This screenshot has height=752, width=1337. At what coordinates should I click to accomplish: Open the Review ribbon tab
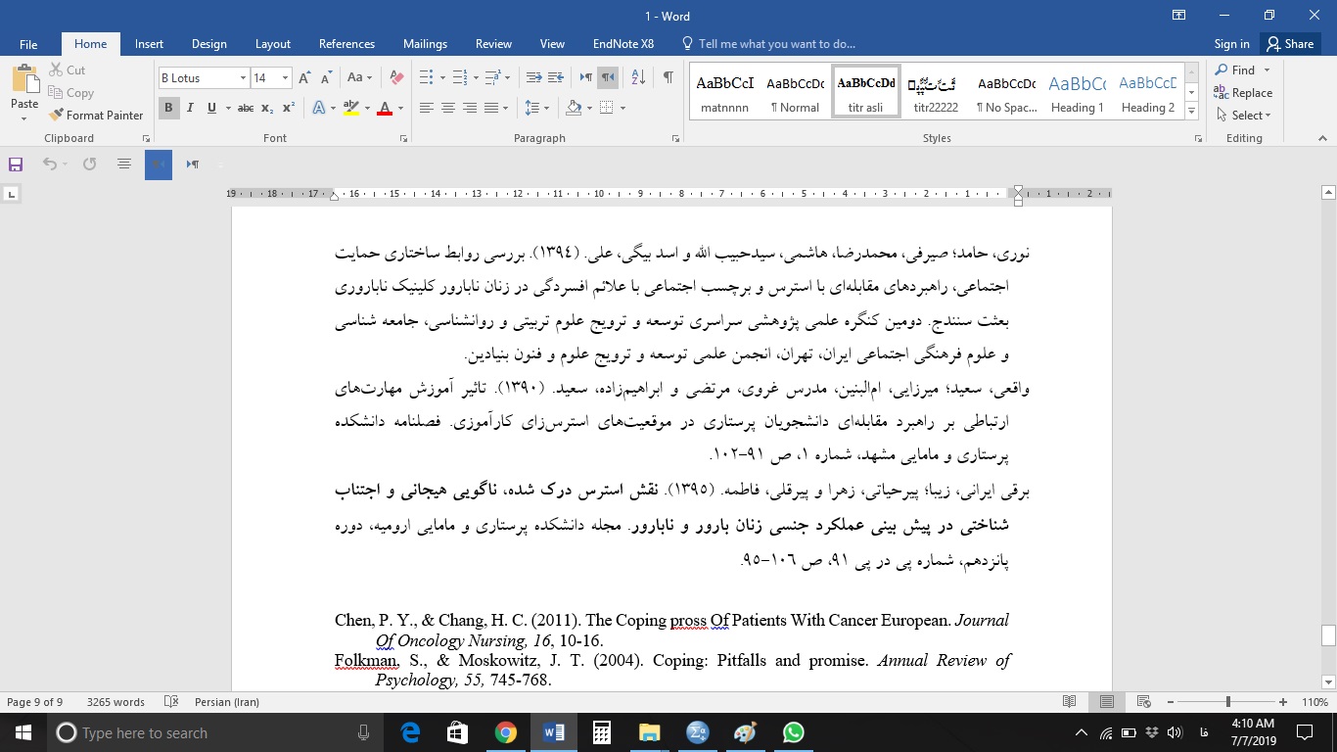point(493,44)
